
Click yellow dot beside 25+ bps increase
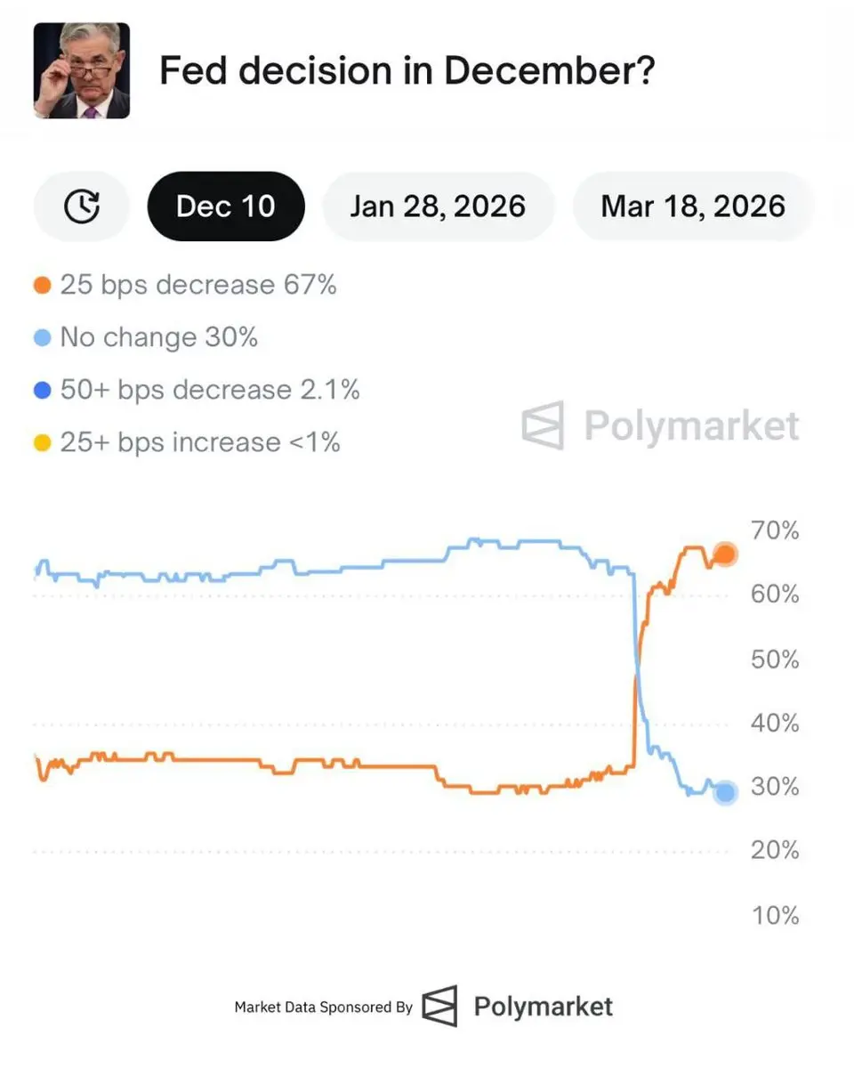pyautogui.click(x=43, y=443)
